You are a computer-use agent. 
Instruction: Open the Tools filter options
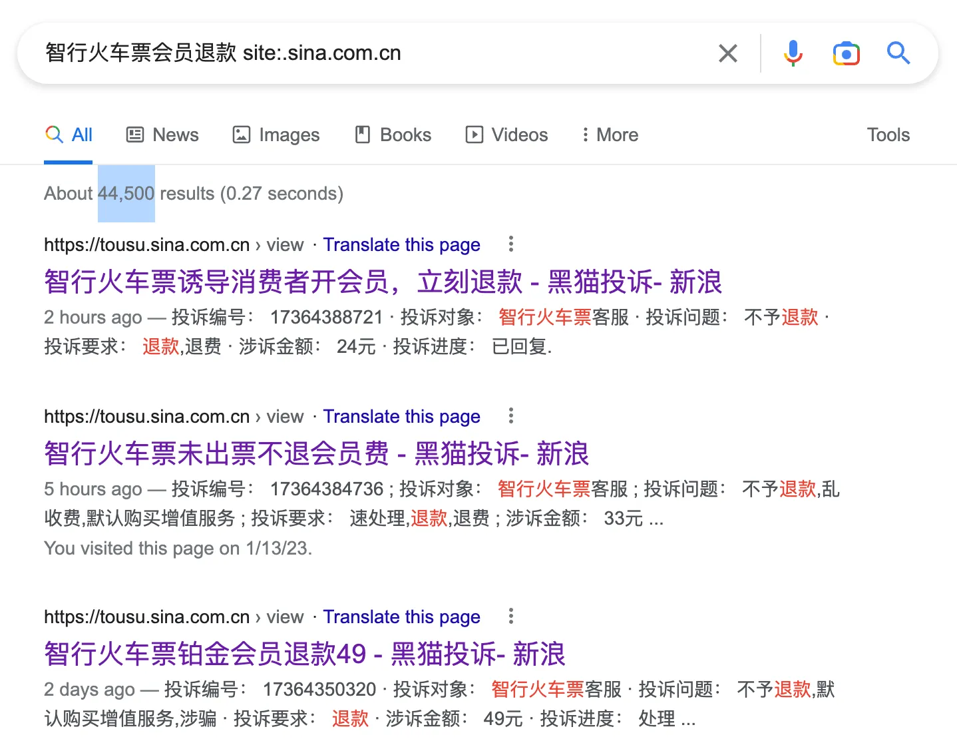pos(888,135)
